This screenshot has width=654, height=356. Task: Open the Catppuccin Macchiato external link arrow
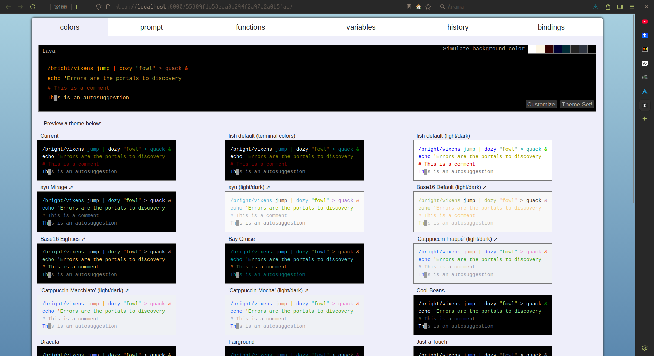(127, 291)
